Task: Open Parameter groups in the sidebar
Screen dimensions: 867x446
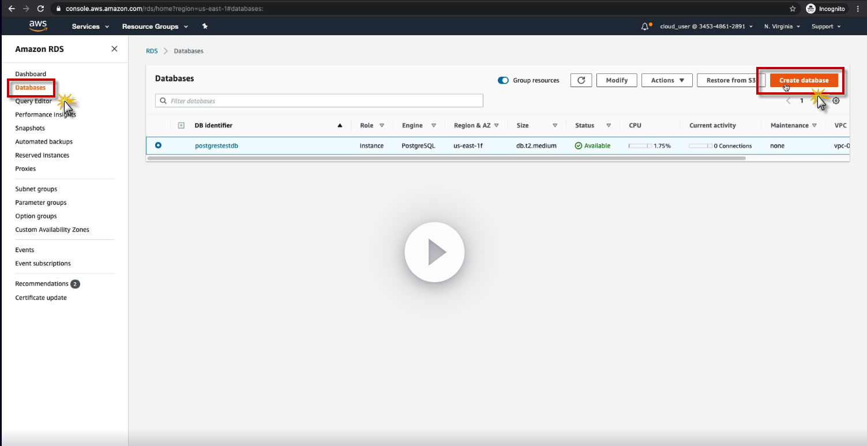Action: 41,203
